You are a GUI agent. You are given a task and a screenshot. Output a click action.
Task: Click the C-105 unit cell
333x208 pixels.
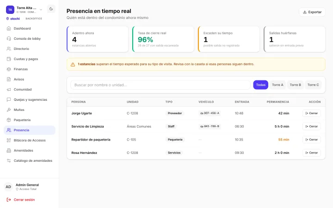[131, 140]
